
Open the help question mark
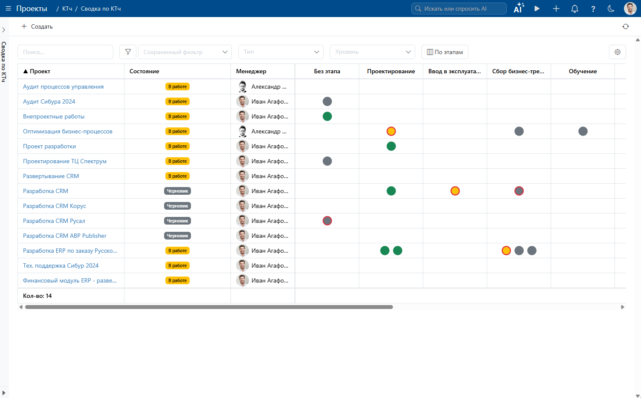click(x=593, y=9)
